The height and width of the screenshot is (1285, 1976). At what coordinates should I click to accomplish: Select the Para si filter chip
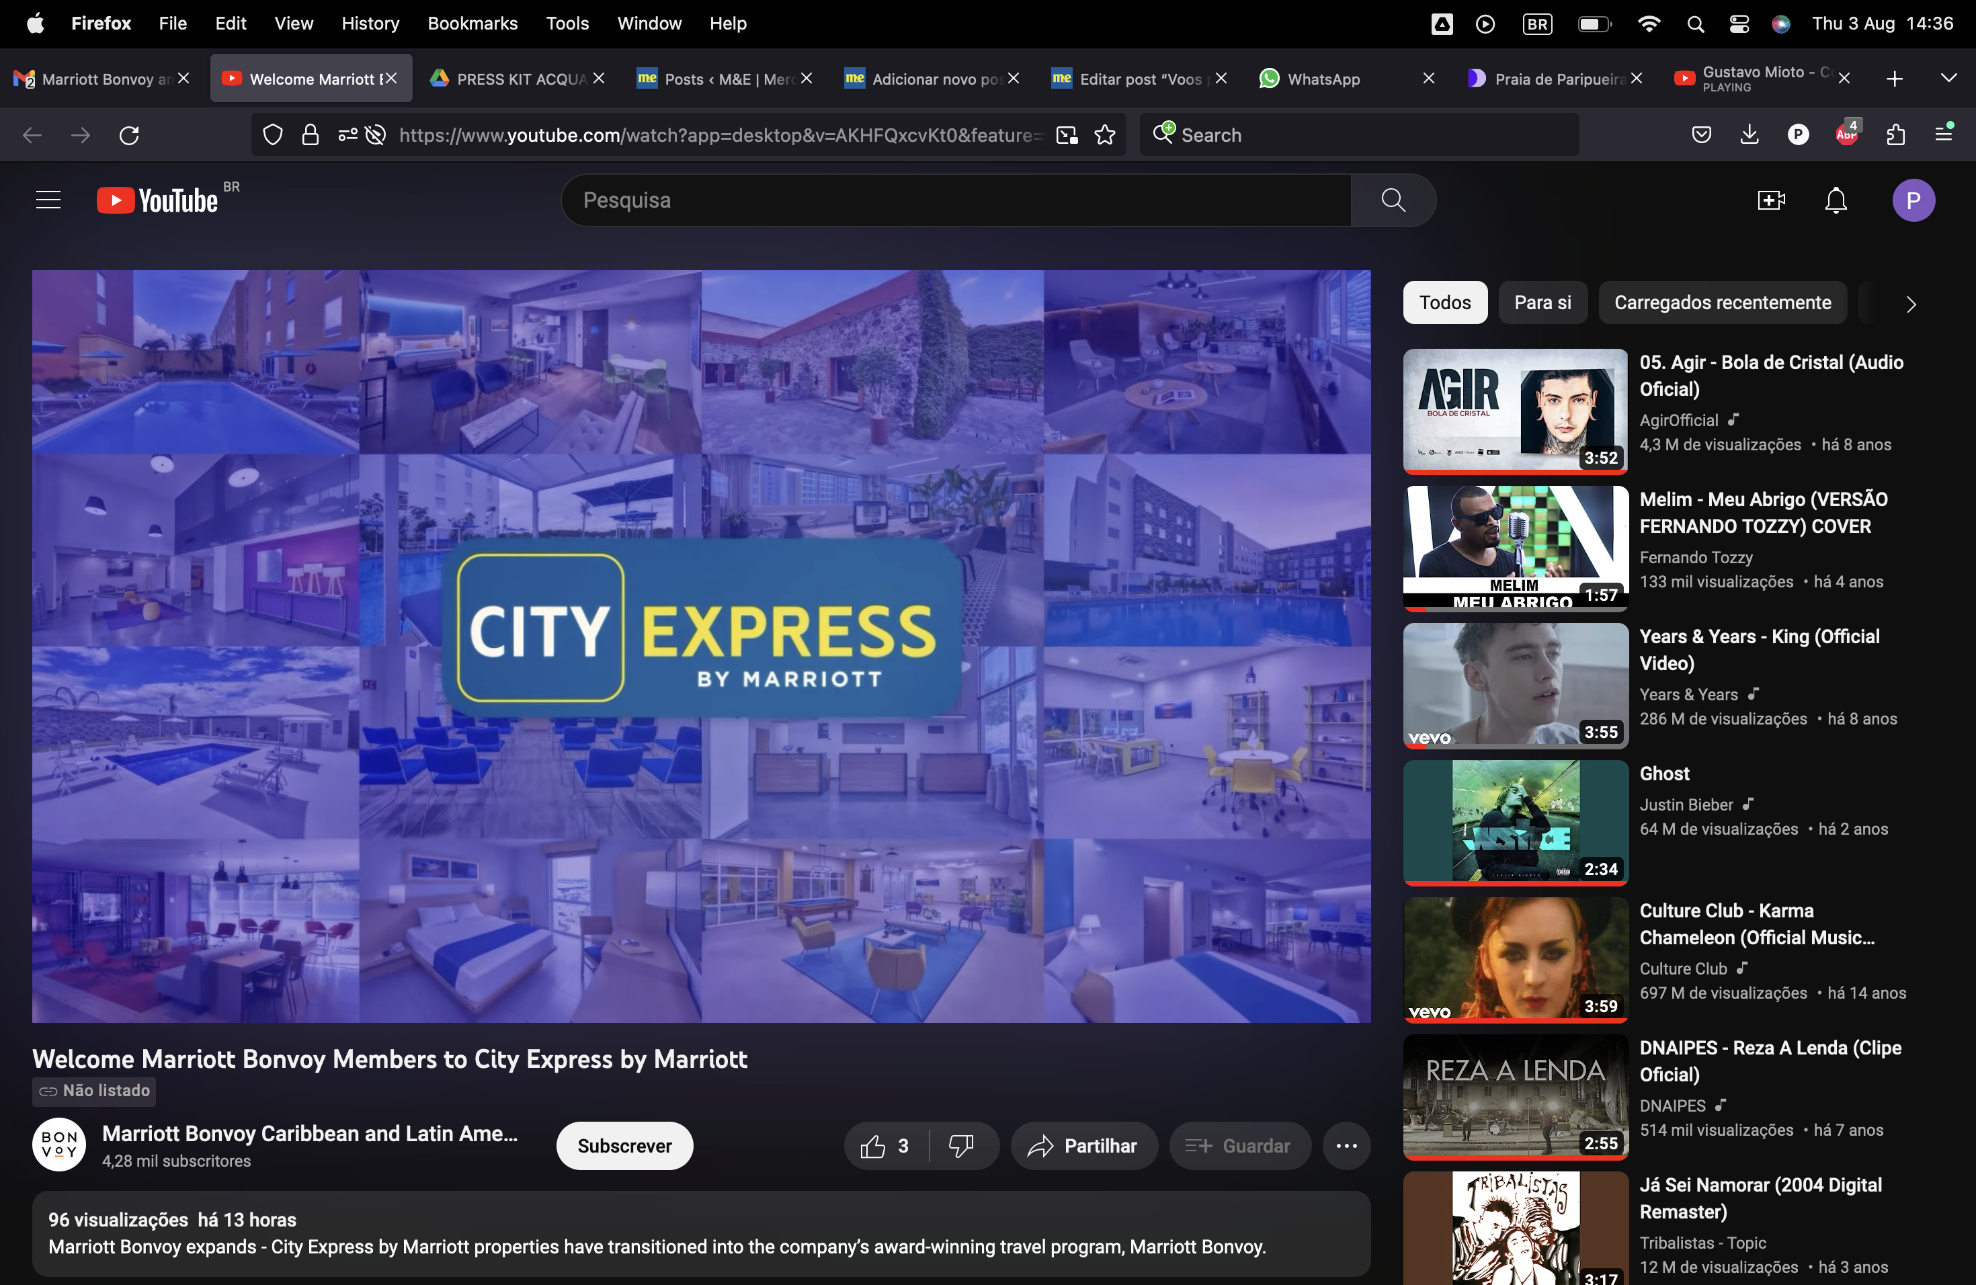point(1542,303)
